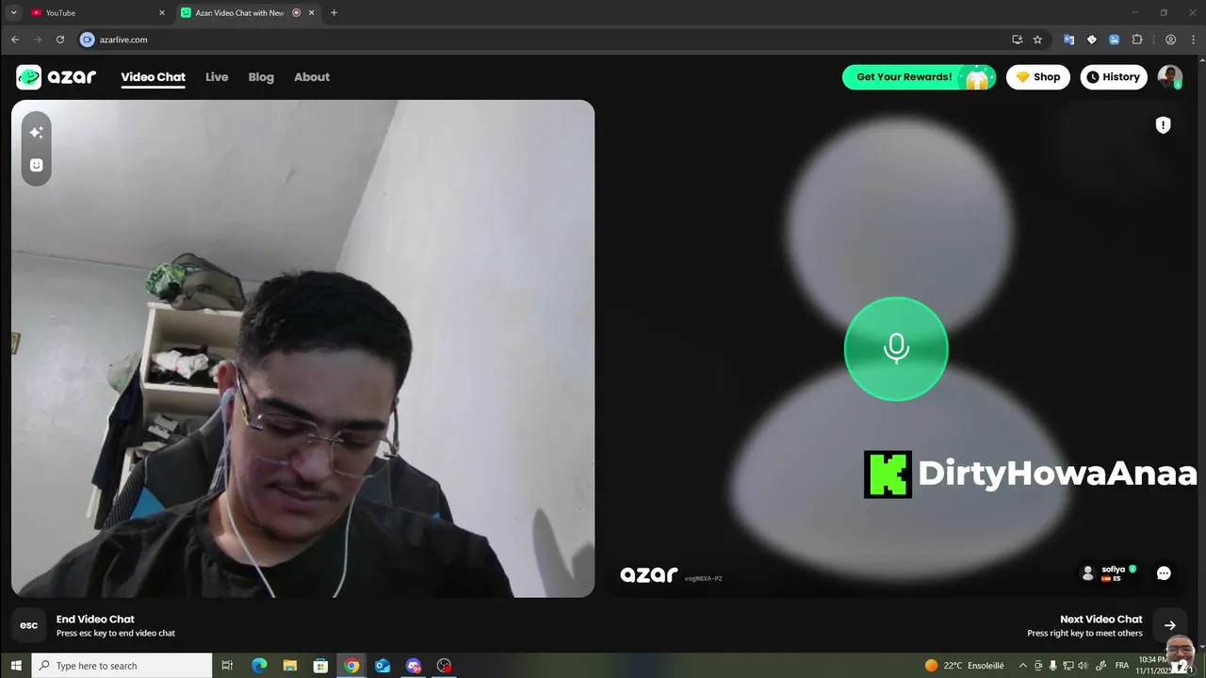The width and height of the screenshot is (1206, 678).
Task: Bookmark this page with the star icon
Action: click(x=1037, y=40)
